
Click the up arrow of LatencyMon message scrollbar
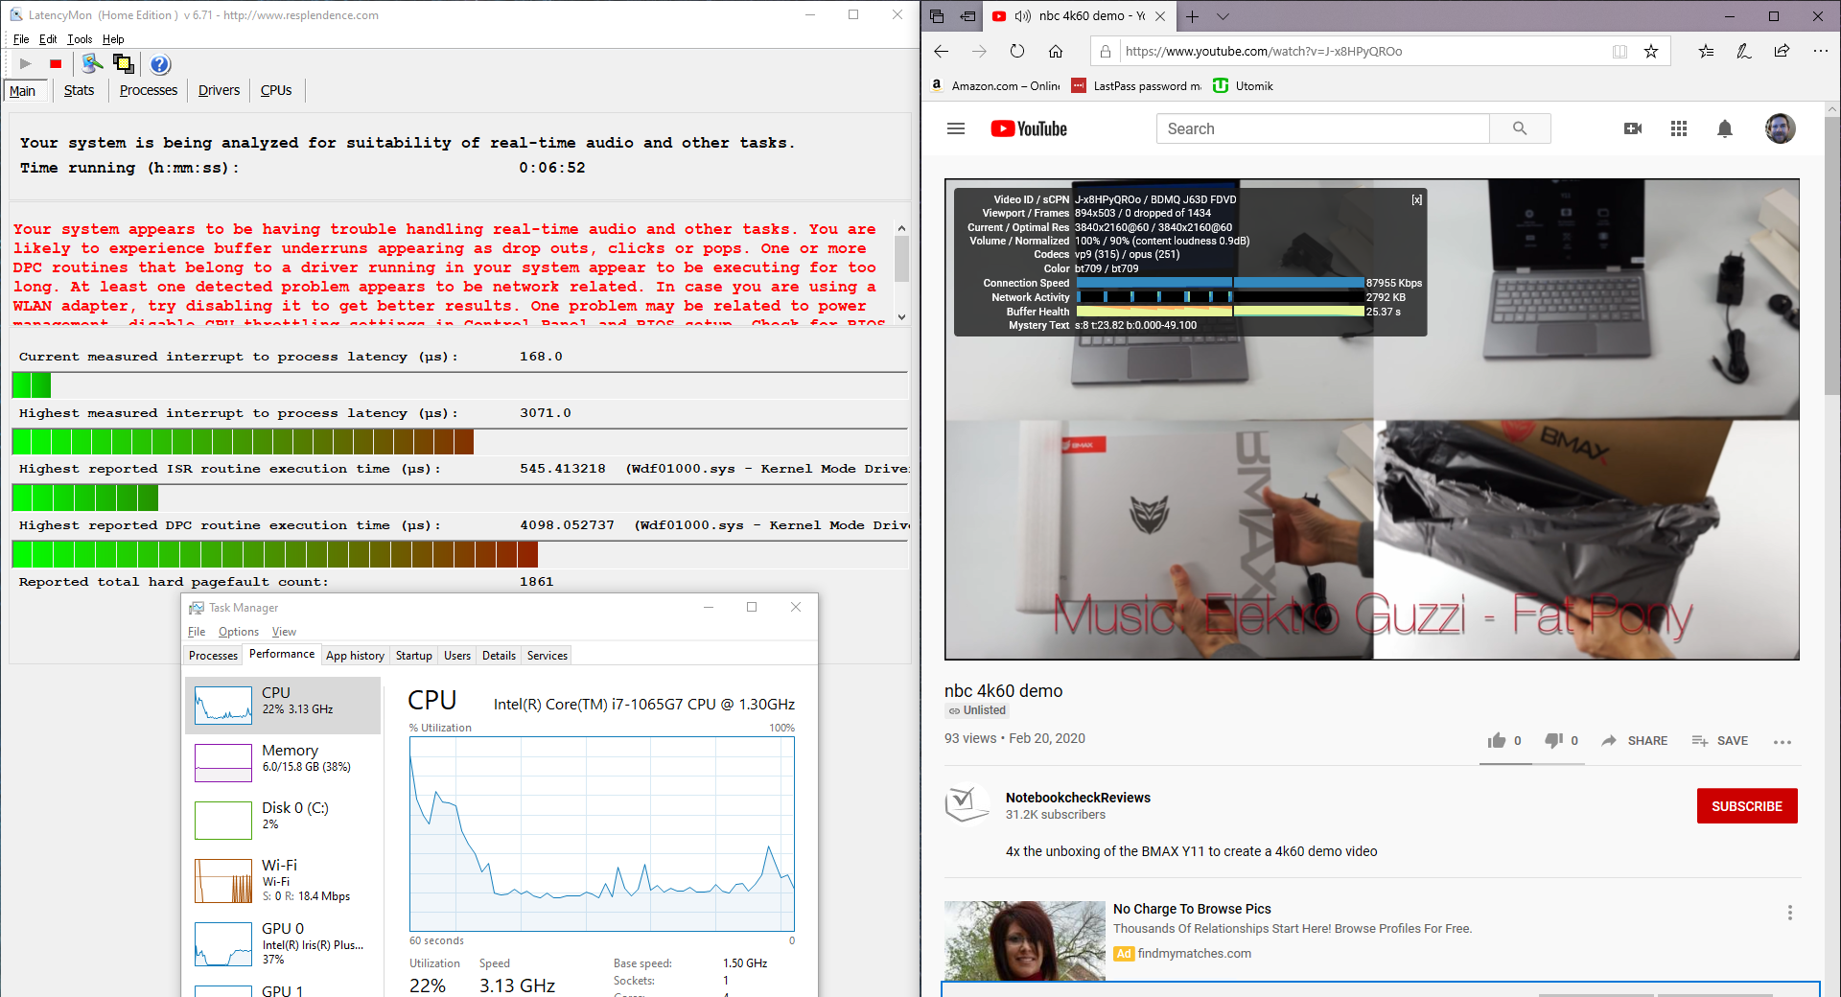tap(901, 228)
